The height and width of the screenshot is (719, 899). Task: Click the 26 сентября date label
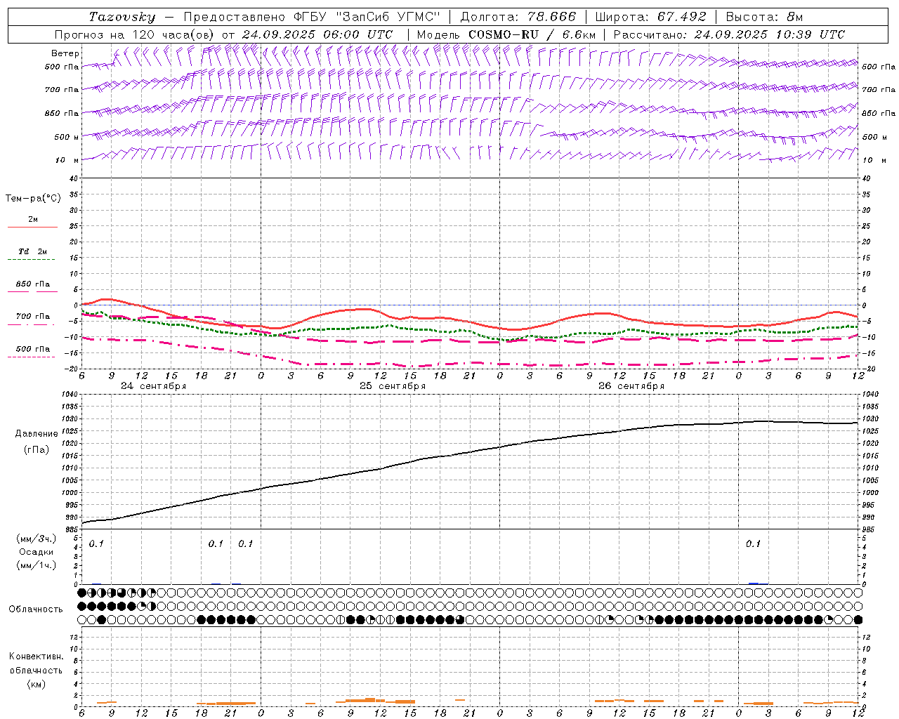[x=631, y=386]
